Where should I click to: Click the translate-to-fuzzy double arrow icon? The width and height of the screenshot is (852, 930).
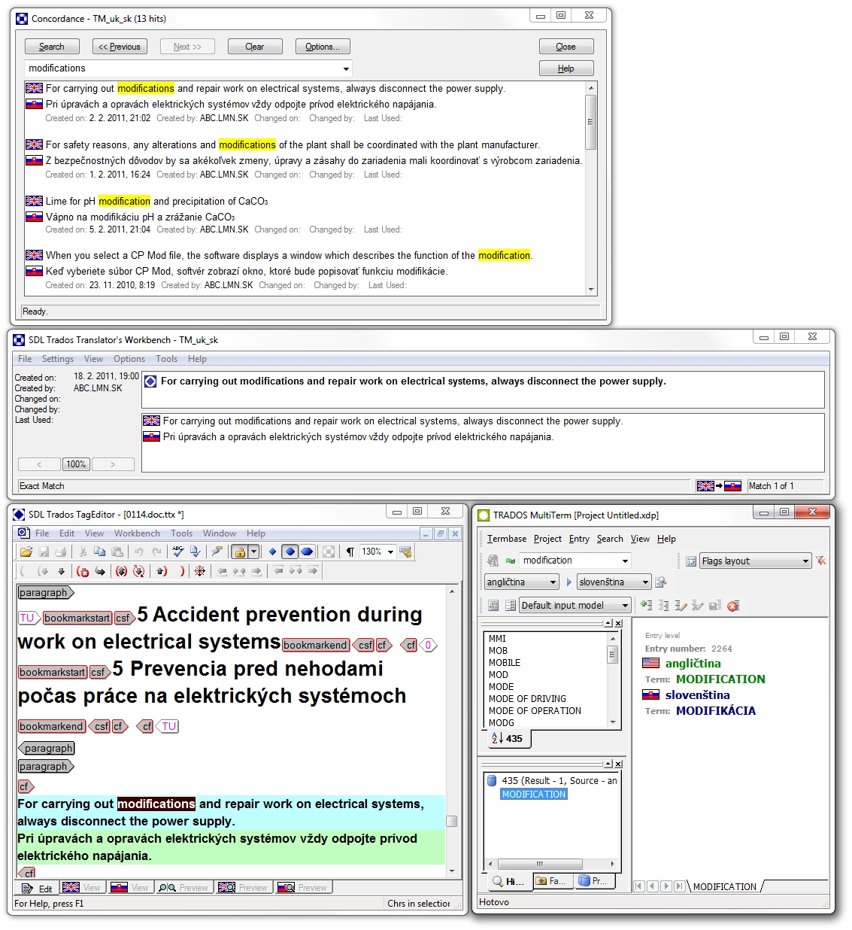[x=138, y=572]
